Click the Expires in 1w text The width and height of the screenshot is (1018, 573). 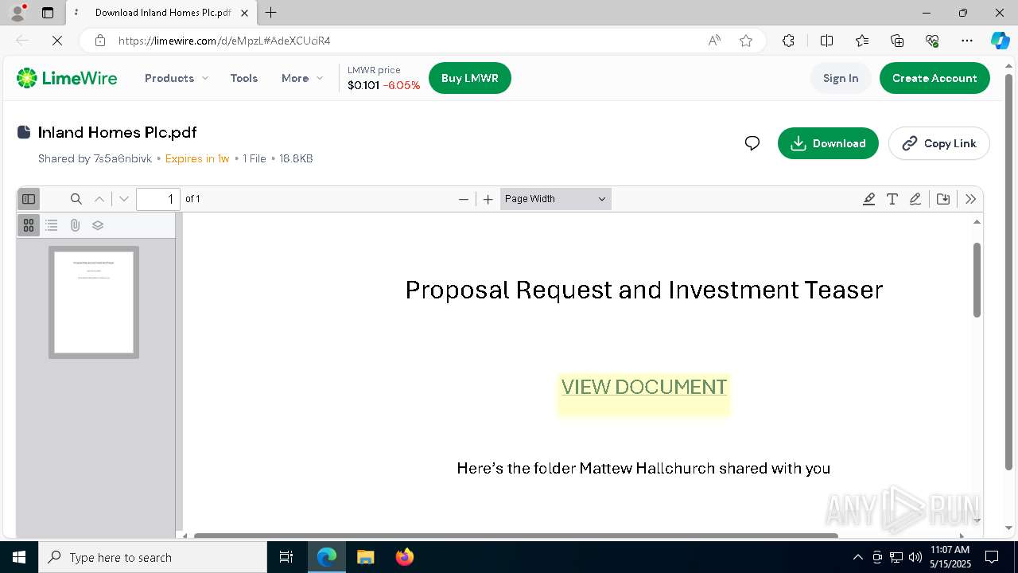(197, 158)
